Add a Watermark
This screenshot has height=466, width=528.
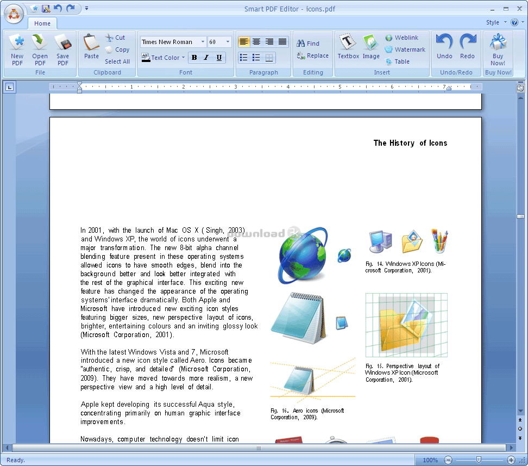click(x=405, y=49)
